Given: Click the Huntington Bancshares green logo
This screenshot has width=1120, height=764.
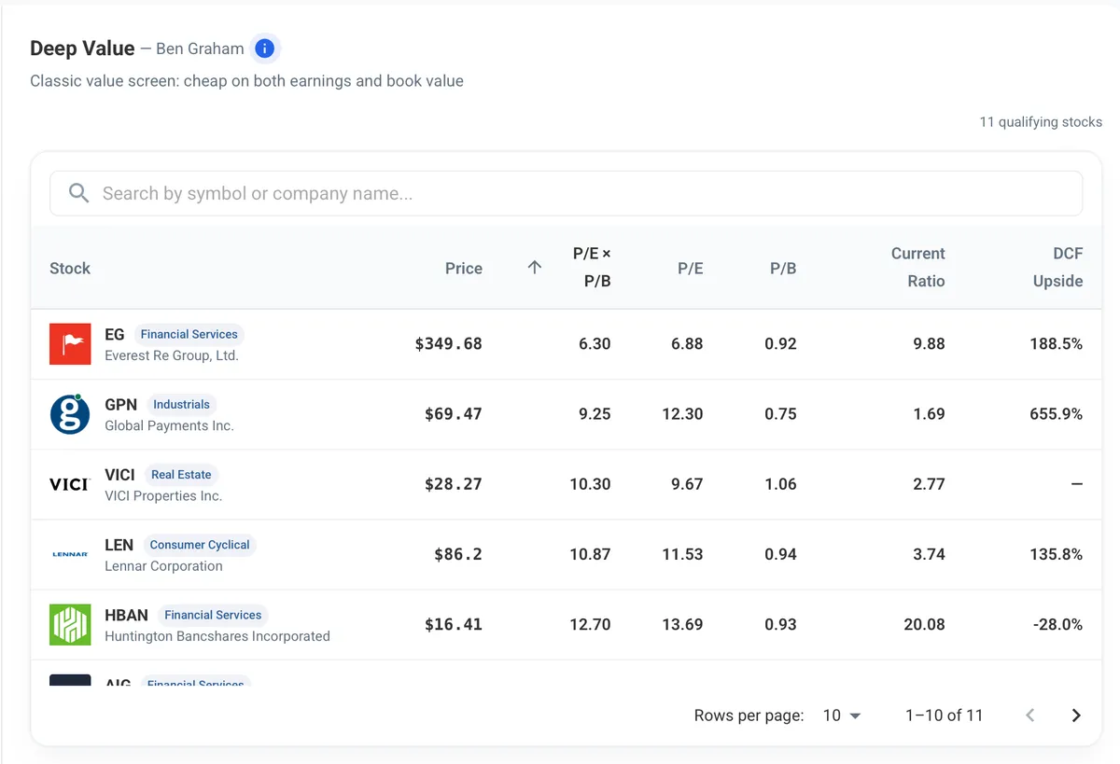Looking at the screenshot, I should 70,625.
